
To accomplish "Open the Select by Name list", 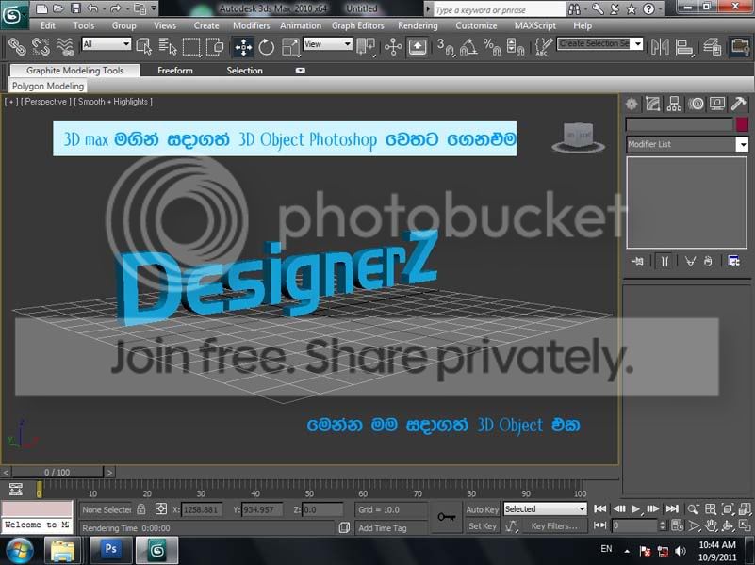I will [x=168, y=47].
